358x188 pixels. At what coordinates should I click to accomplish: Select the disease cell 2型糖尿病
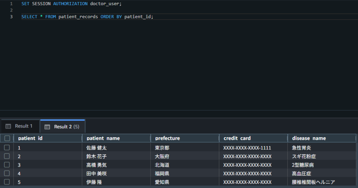[x=322, y=165]
